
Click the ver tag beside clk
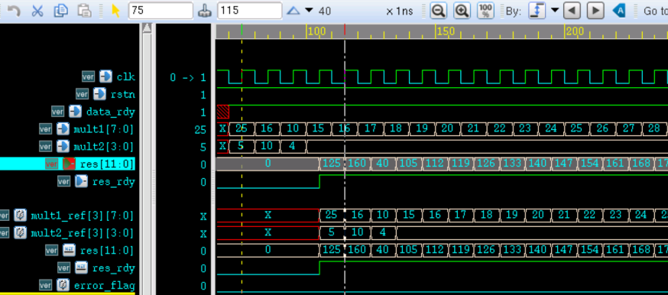pyautogui.click(x=88, y=76)
